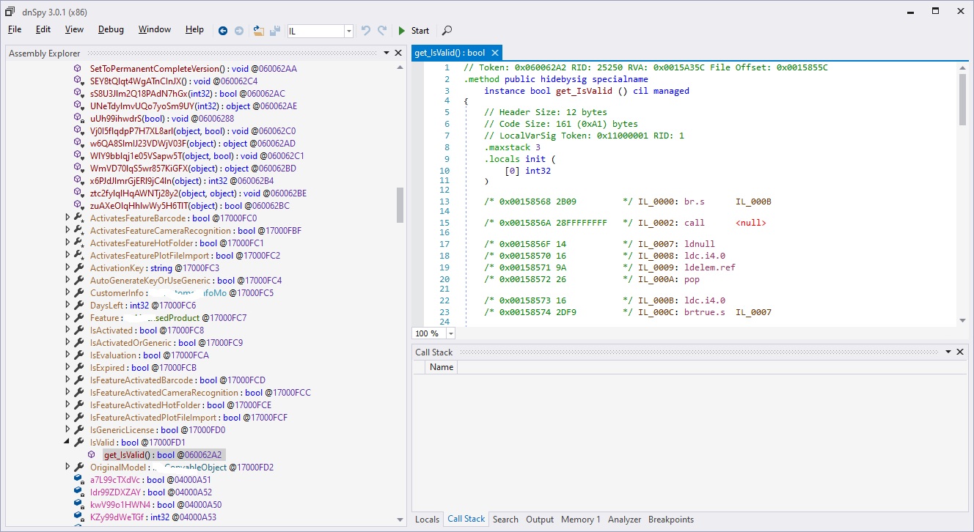Collapse the IsValid property node
The image size is (974, 532).
68,442
